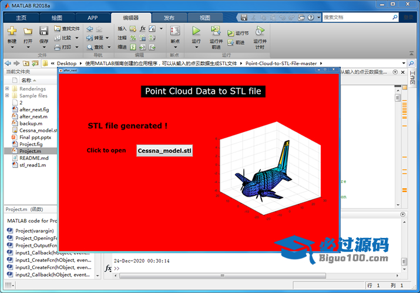Select stl_read1.m in file list
This screenshot has height=293, width=420.
[32, 165]
